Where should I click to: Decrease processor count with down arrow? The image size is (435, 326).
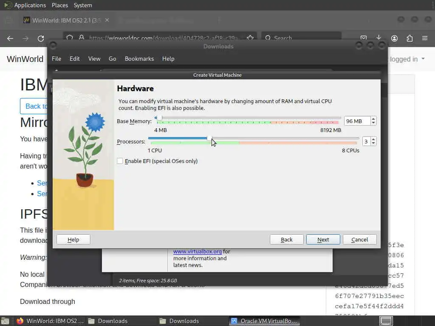tap(373, 143)
